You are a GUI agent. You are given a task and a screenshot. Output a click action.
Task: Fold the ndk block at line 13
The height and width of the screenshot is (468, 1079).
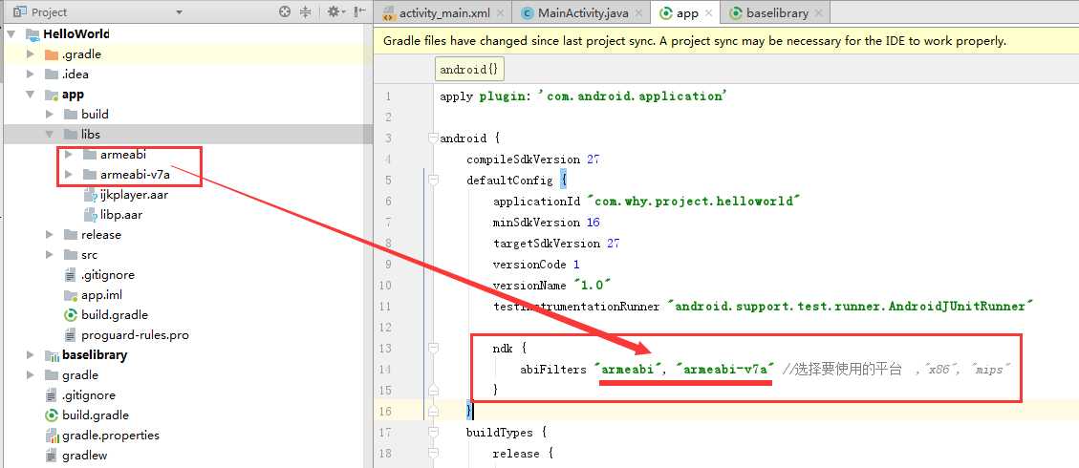point(433,349)
